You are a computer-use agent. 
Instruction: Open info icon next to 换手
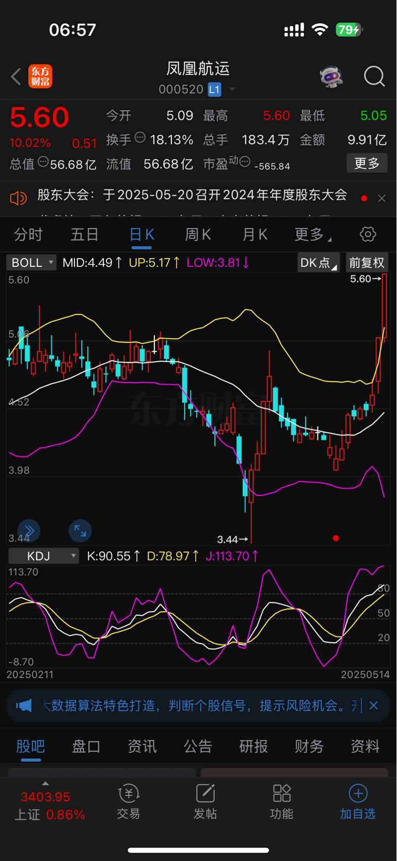pyautogui.click(x=140, y=138)
